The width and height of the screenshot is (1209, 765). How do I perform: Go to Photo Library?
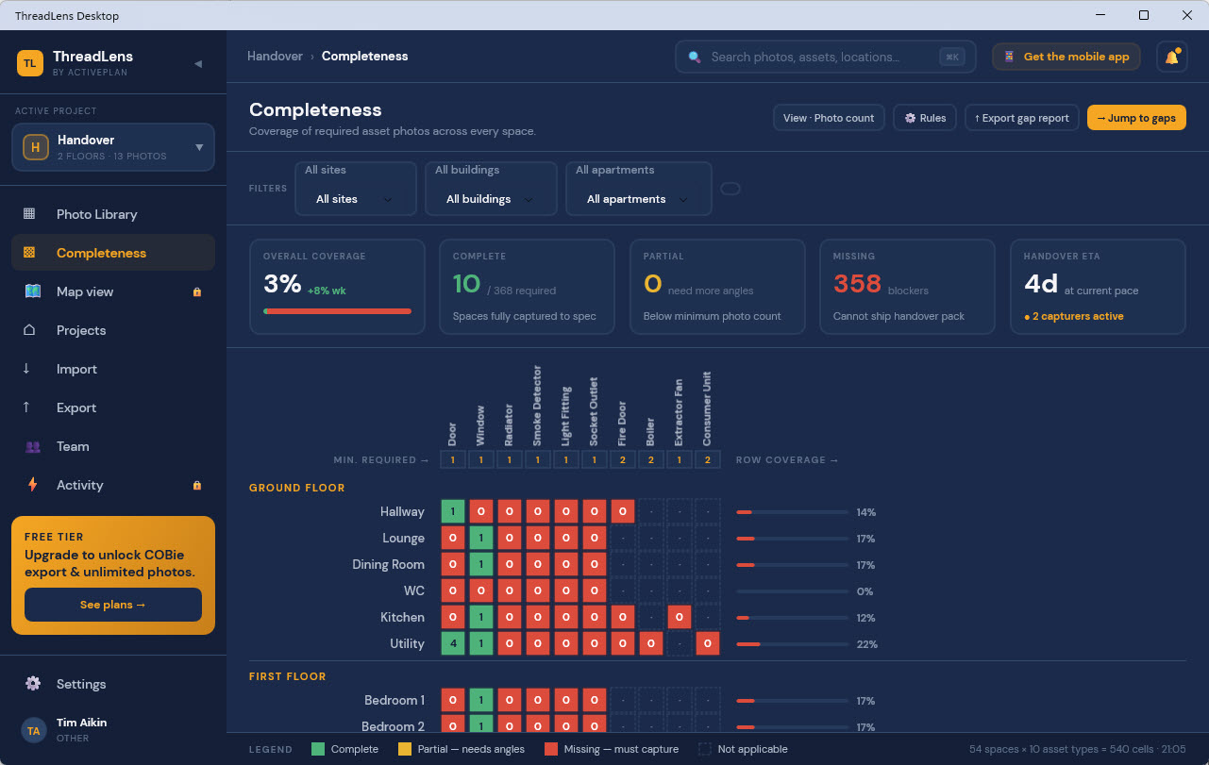113,214
